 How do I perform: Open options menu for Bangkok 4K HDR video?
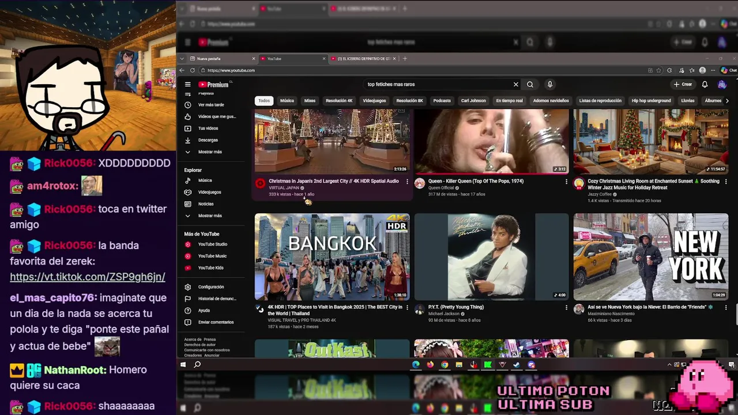tap(407, 307)
